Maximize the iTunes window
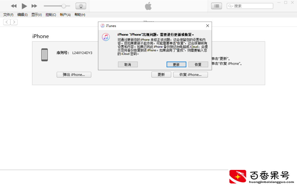This screenshot has height=185, width=297. (x=286, y=3)
